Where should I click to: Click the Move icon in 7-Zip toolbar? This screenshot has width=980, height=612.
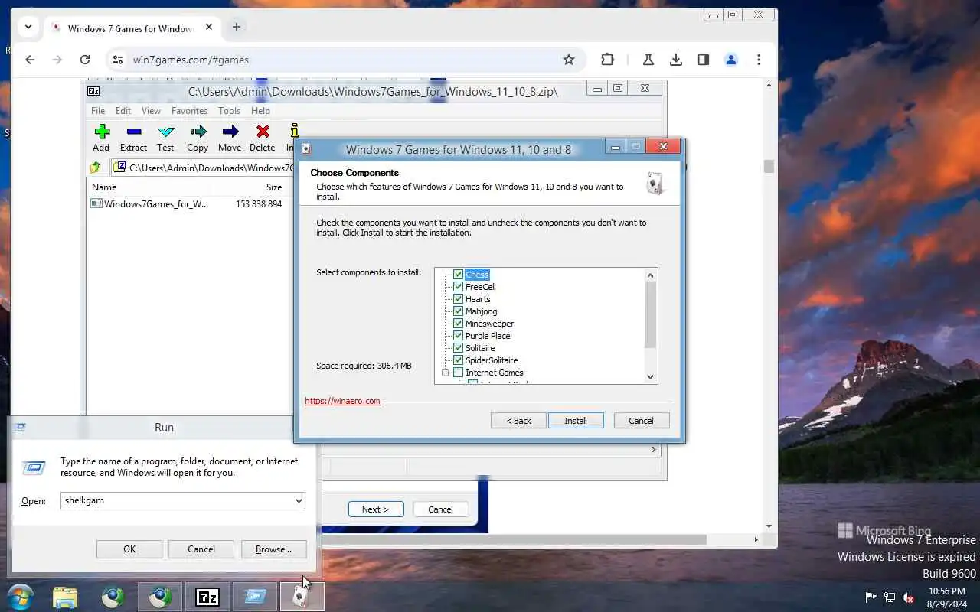pos(230,132)
